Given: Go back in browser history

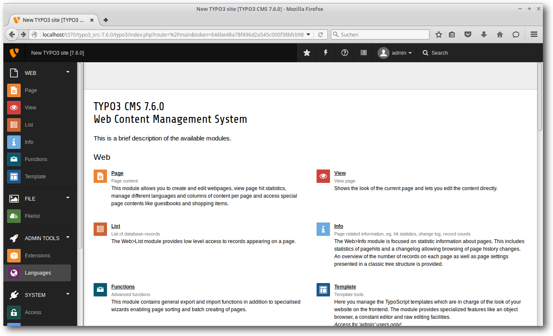Looking at the screenshot, I should click(x=12, y=34).
